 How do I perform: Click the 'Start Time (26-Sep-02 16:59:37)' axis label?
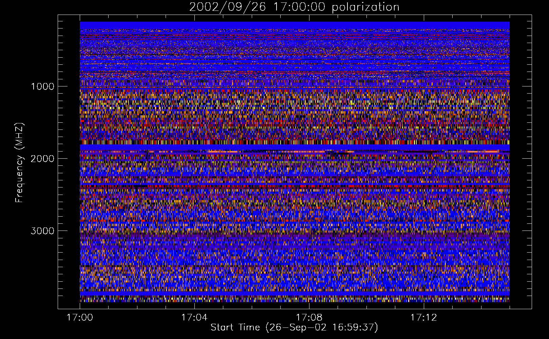pyautogui.click(x=294, y=327)
